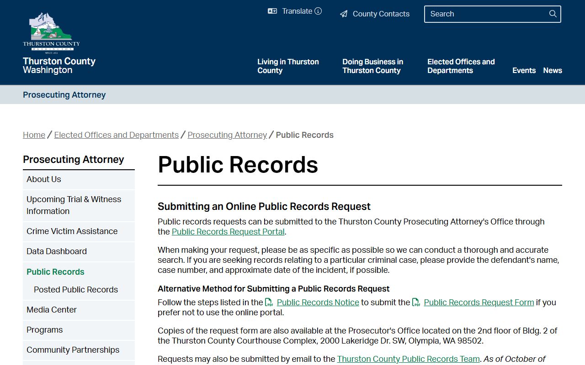The height and width of the screenshot is (365, 585).
Task: Click the Thurston County Washington site title
Action: pyautogui.click(x=59, y=65)
